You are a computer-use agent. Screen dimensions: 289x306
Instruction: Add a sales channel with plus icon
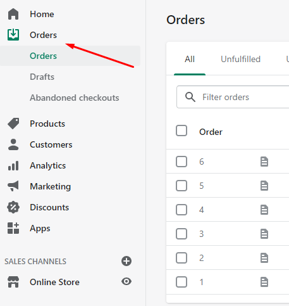click(126, 261)
